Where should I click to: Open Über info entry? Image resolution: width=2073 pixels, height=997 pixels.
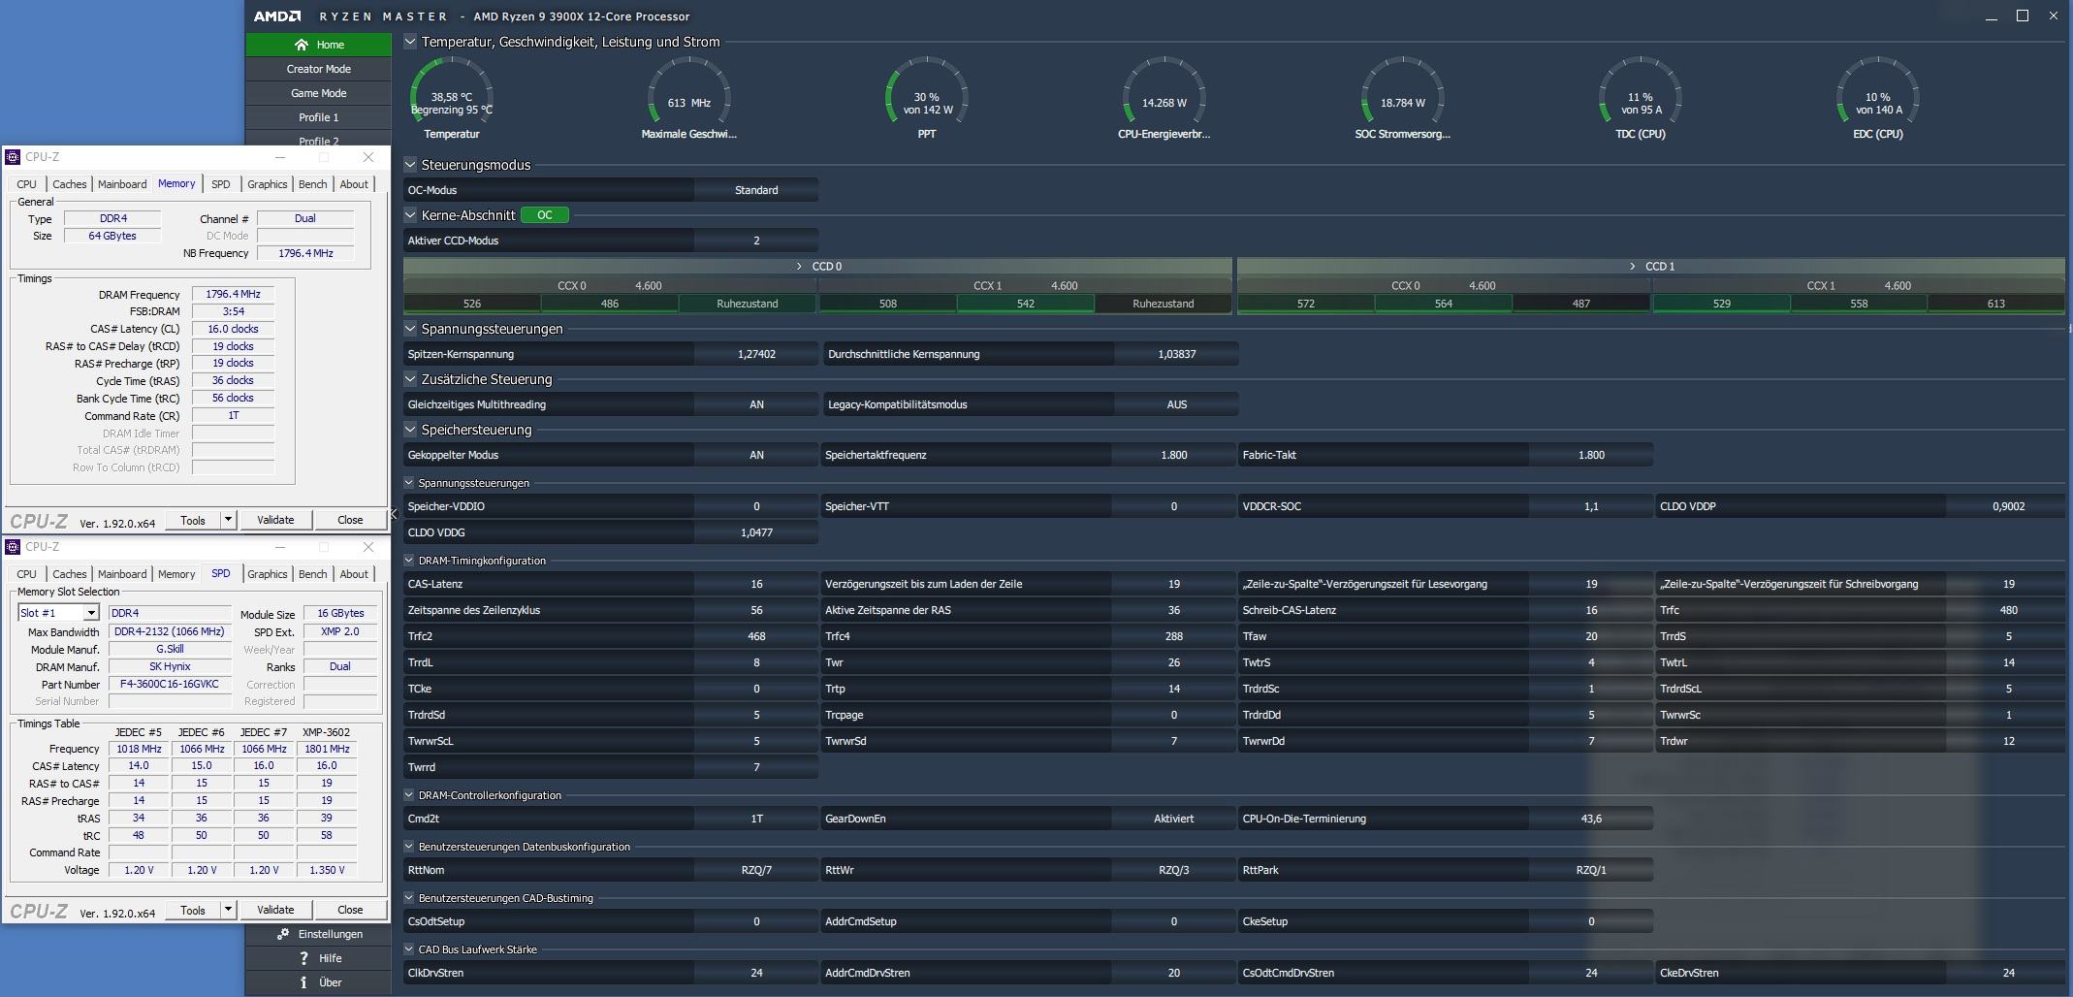pyautogui.click(x=319, y=982)
